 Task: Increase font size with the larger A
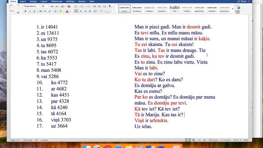pyautogui.click(x=53, y=7)
